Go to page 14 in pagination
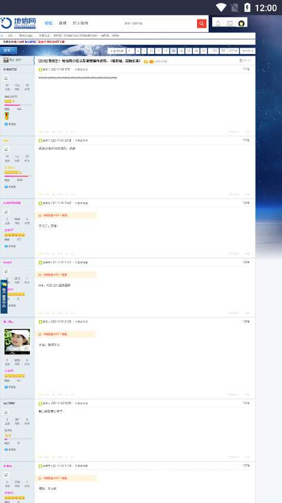282x503 pixels. click(181, 51)
